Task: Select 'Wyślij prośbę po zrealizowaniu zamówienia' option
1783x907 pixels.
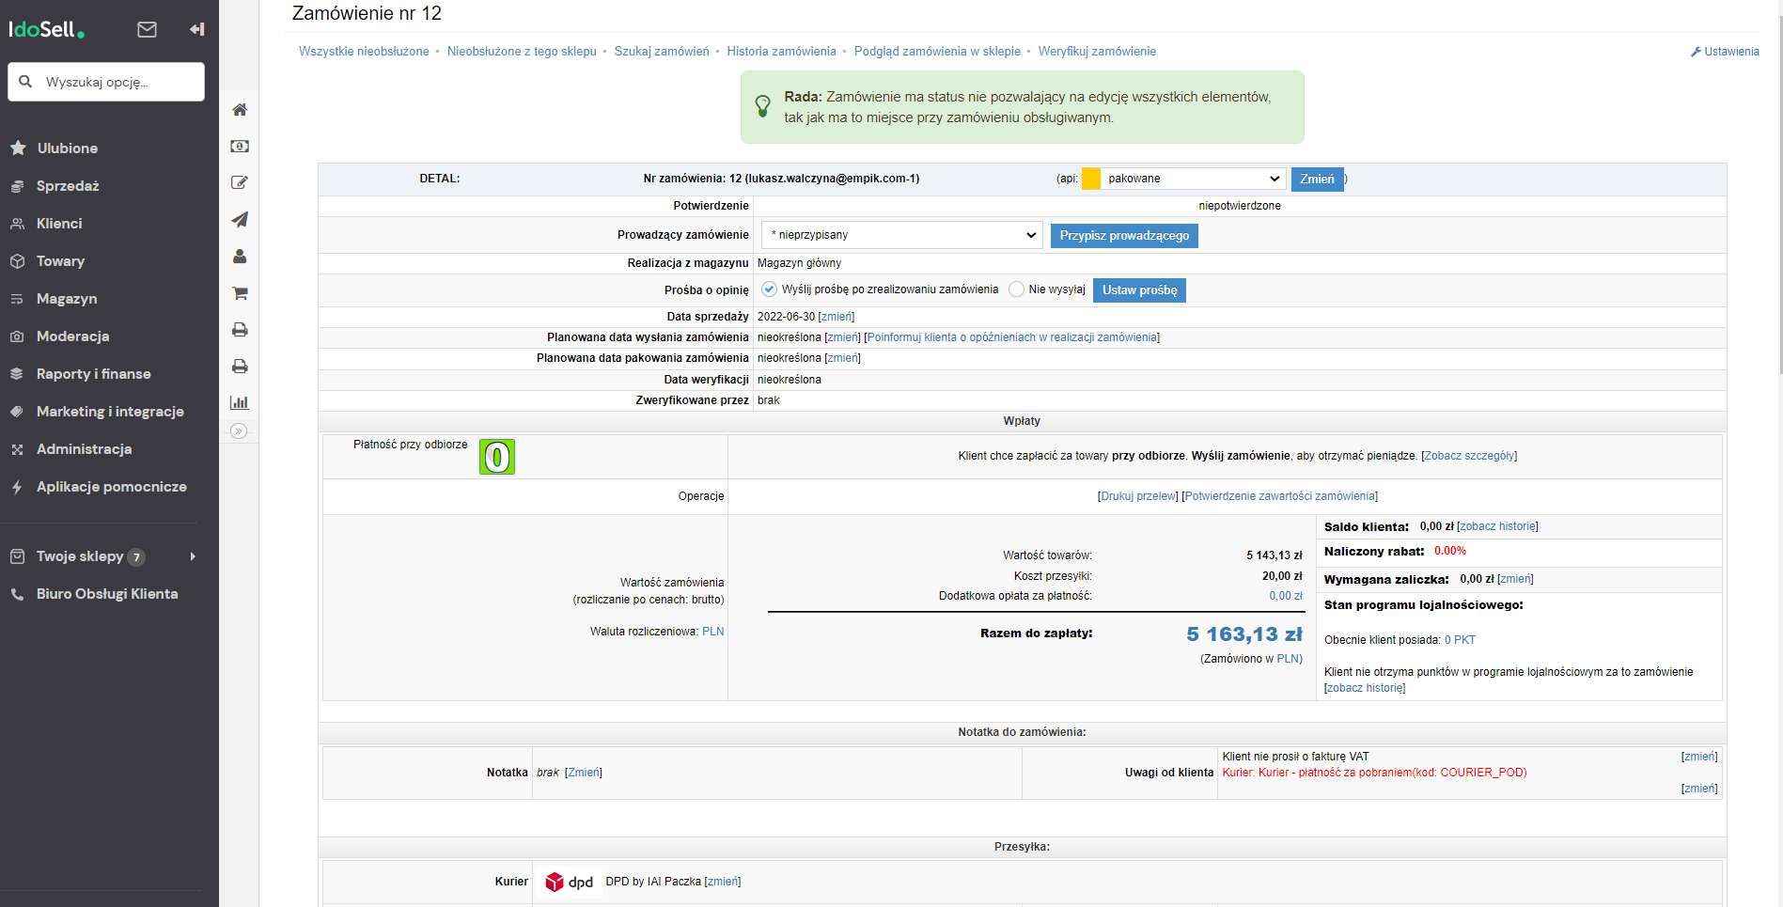Action: [x=769, y=289]
